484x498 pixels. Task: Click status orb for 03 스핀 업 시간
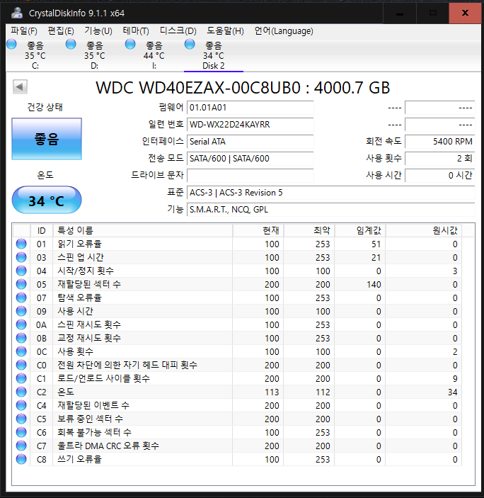21,257
